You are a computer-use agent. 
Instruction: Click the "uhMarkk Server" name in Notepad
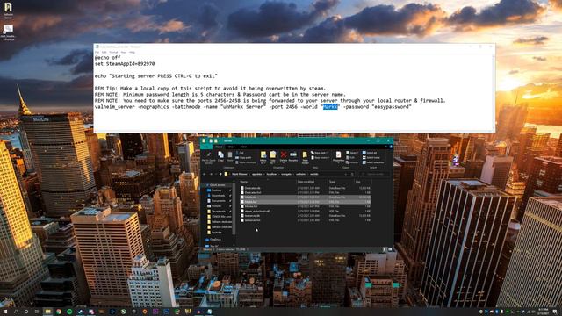pyautogui.click(x=244, y=107)
